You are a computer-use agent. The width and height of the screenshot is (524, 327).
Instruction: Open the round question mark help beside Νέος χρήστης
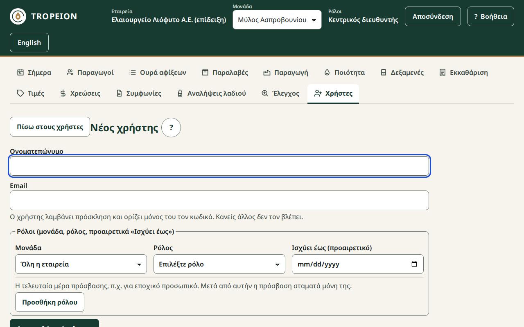(x=171, y=128)
